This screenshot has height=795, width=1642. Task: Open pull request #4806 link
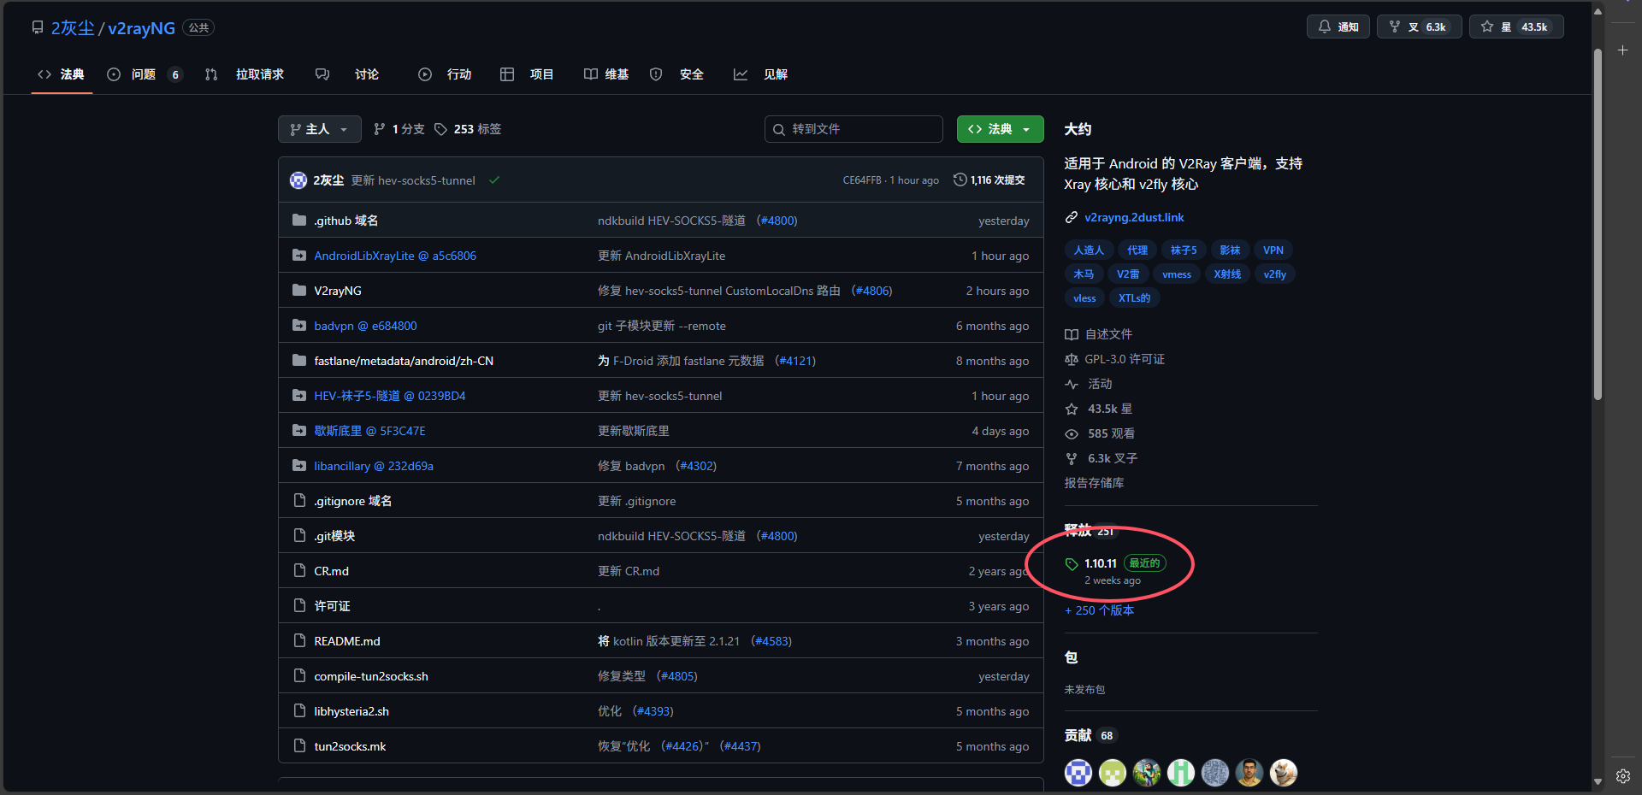click(x=872, y=291)
